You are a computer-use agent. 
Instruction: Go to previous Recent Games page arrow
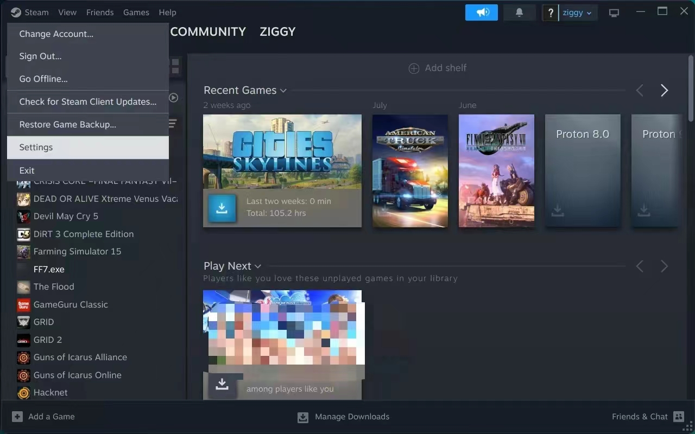point(640,91)
